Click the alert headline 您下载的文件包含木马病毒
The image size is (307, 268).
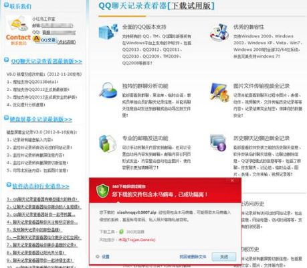[160, 194]
